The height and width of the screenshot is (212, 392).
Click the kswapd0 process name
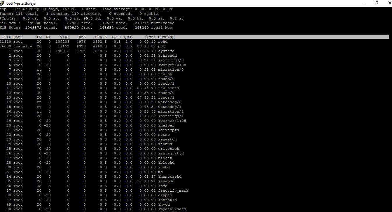[x=166, y=181]
